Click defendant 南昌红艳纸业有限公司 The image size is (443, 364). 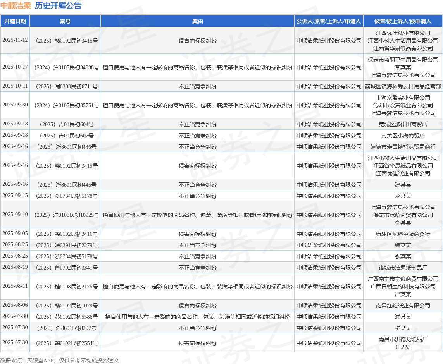[x=403, y=306]
